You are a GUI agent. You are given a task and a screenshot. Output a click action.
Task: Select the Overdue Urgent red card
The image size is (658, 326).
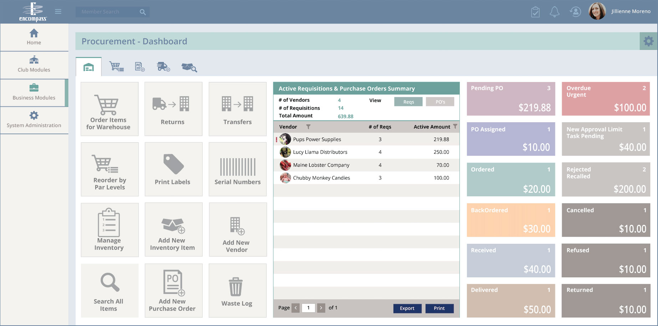point(606,99)
